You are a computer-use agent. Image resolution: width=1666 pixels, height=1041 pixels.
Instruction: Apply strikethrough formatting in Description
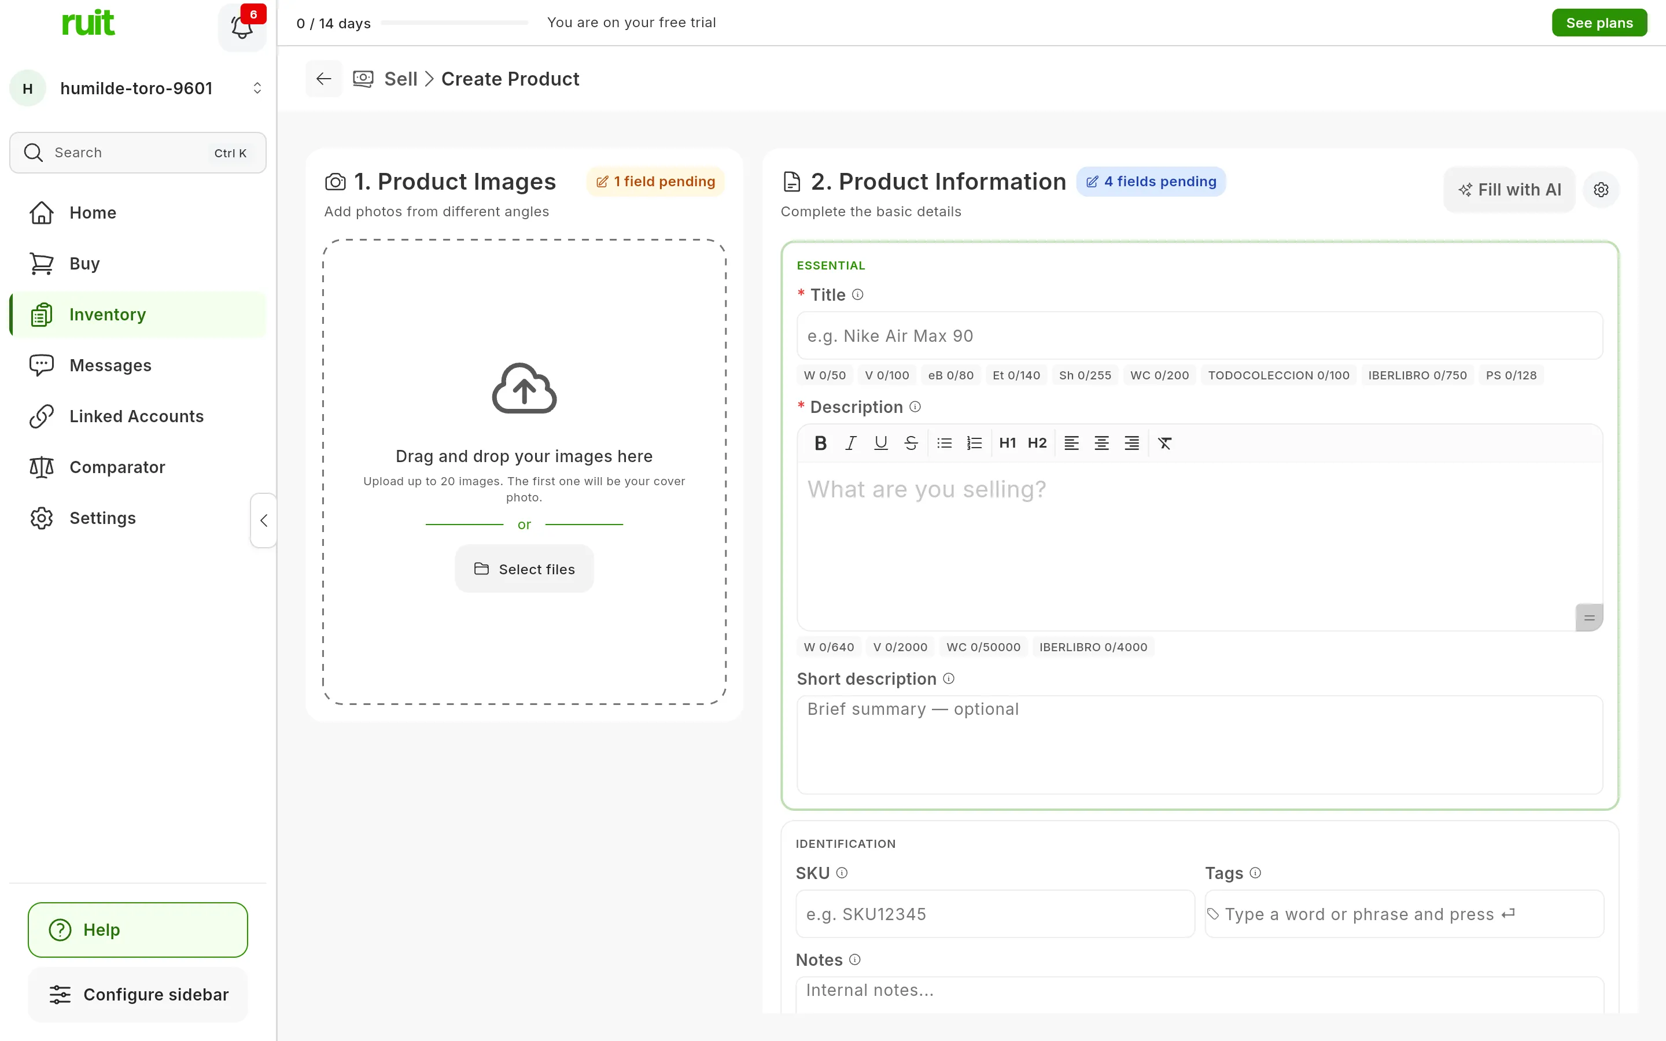(x=911, y=442)
